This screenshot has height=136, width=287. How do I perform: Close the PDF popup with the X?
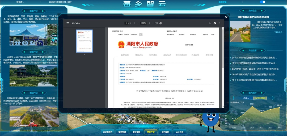[x=226, y=17]
